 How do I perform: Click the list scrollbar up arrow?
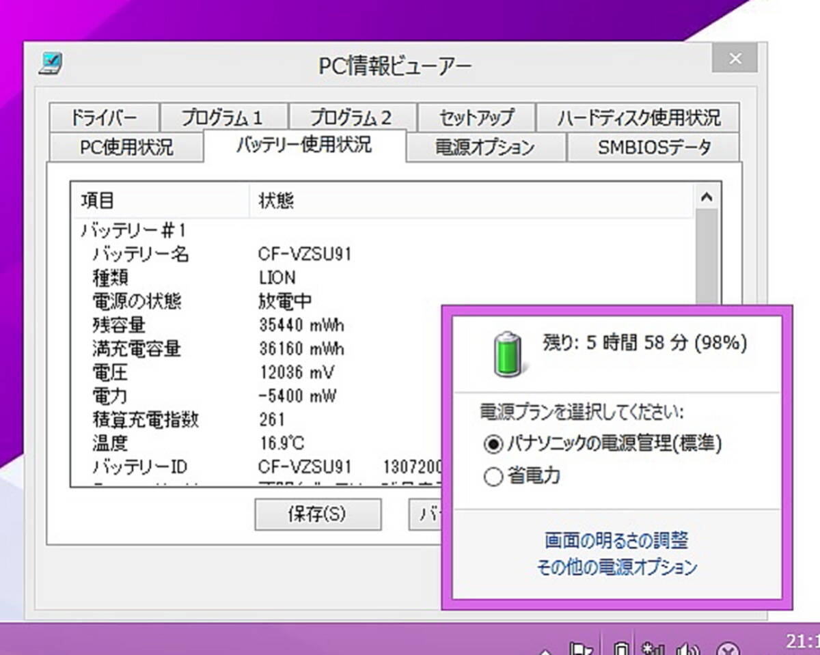707,197
